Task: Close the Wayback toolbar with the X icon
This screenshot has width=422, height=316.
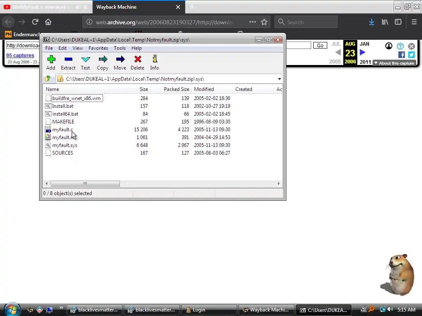Action: (411, 46)
